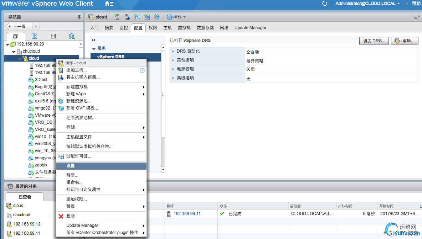Click settings list scrollbar down arrow

pos(163,170)
